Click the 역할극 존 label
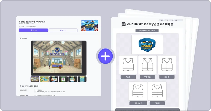This screenshot has width=211, height=111. click(x=148, y=77)
